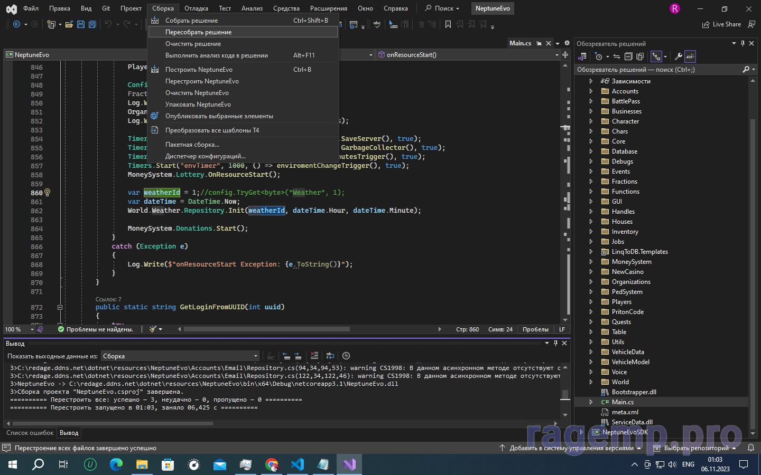Viewport: 761px width, 475px height.
Task: Go to previous message in Output
Action: (x=286, y=356)
